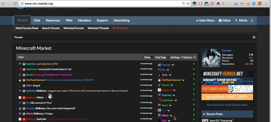271x122 pixels.
Task: Click the @ mention icon beside Habinator's message
Action: pos(24,69)
